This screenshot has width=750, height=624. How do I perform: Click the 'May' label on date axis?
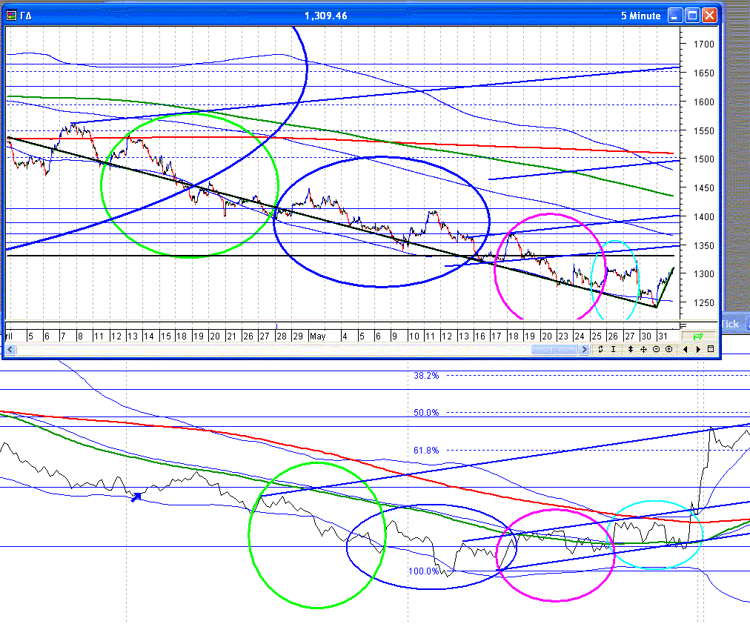click(318, 336)
